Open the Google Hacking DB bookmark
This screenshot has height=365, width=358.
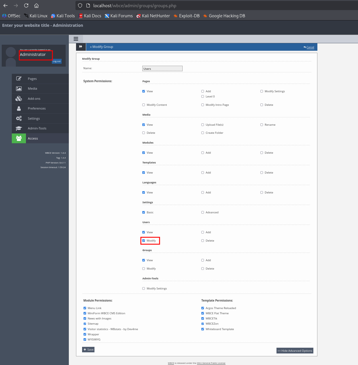224,16
